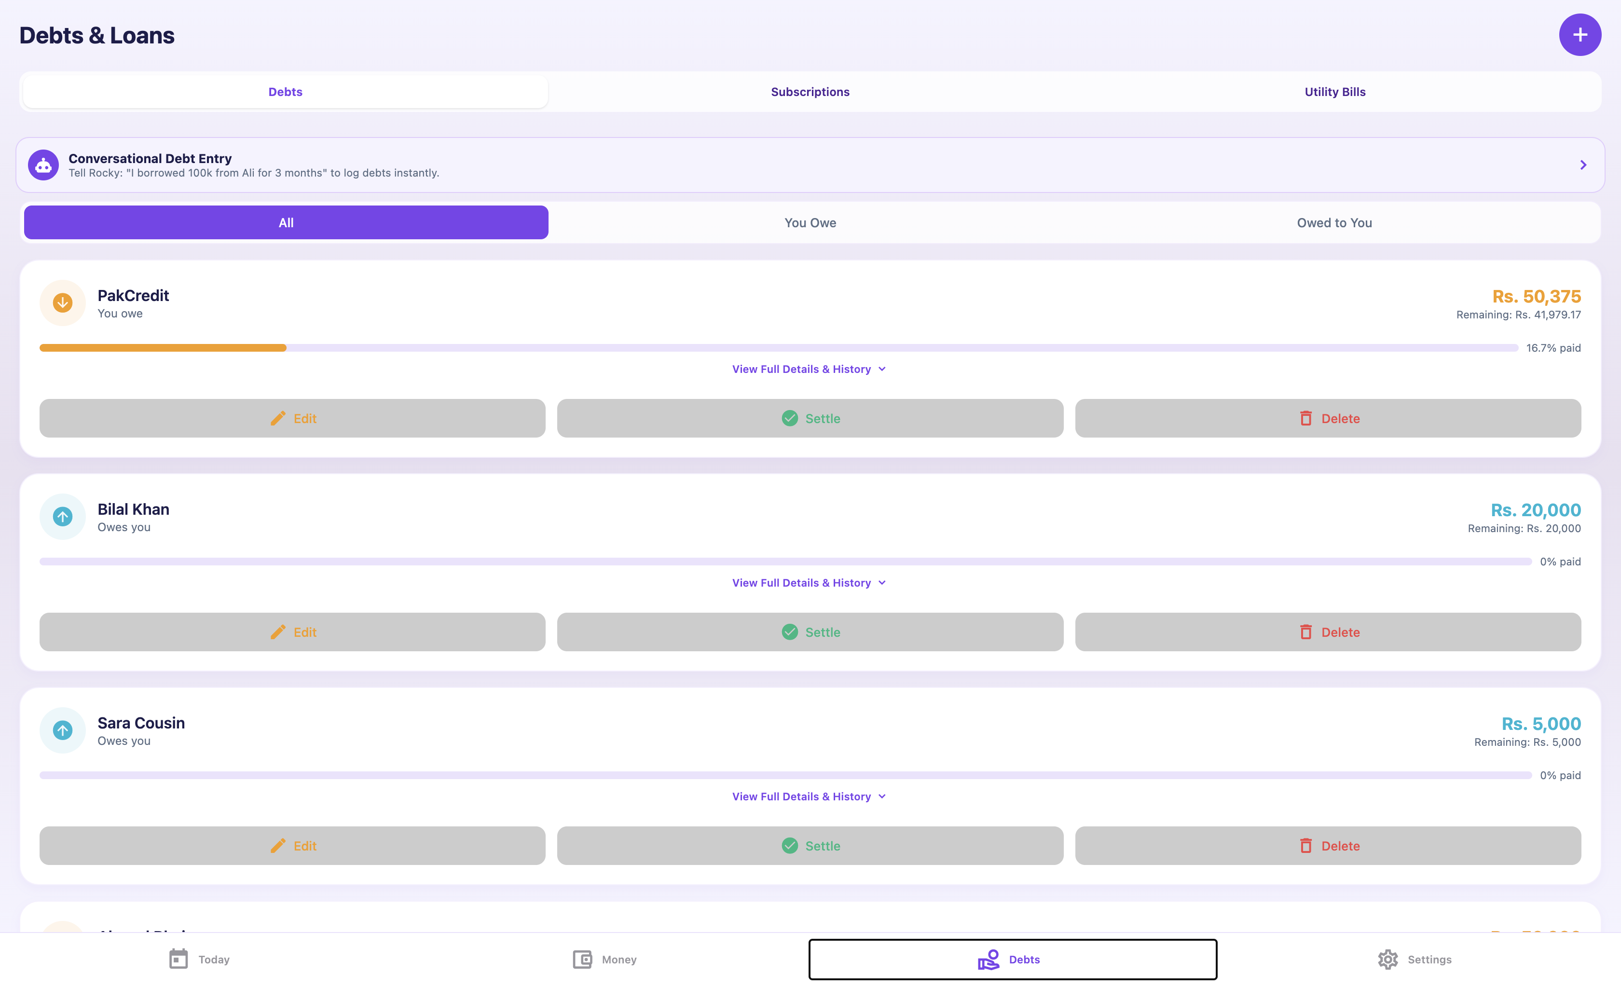Open Money via the wallet icon
Image resolution: width=1621 pixels, height=988 pixels.
(582, 959)
